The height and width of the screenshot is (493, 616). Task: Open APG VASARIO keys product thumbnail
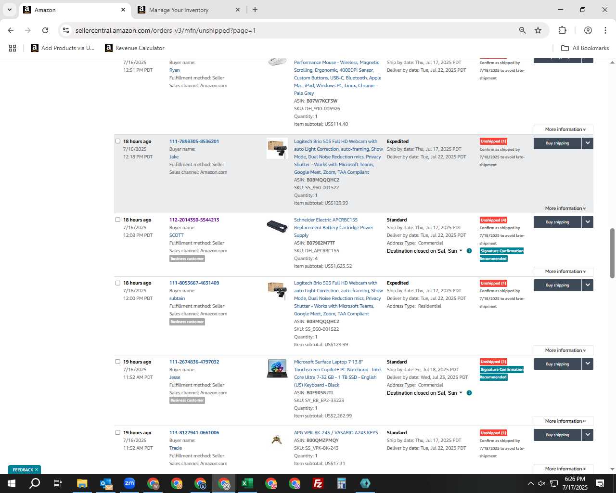(x=277, y=439)
